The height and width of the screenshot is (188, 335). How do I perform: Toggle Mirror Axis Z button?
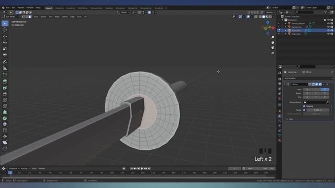click(x=325, y=89)
